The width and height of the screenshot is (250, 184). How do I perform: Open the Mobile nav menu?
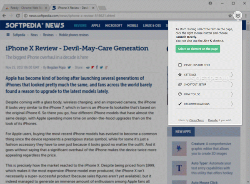coord(132,25)
